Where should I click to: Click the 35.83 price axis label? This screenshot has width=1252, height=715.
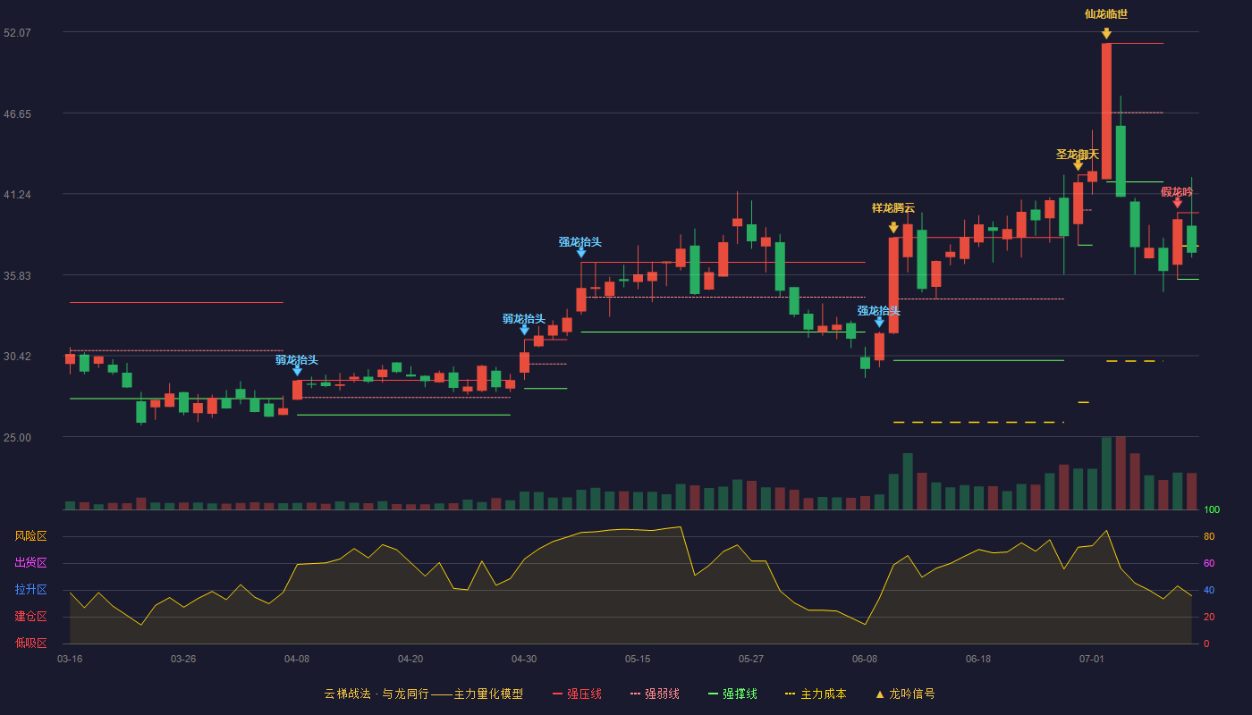click(17, 275)
